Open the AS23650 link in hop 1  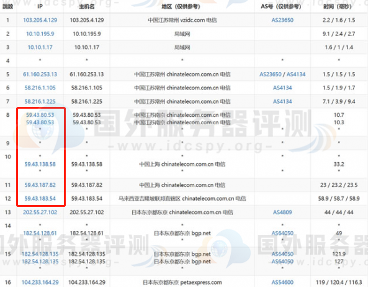coord(282,20)
